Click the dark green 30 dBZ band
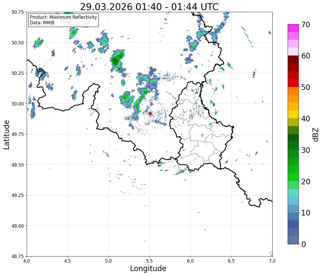Viewport: 322px width, 275px height. click(293, 146)
